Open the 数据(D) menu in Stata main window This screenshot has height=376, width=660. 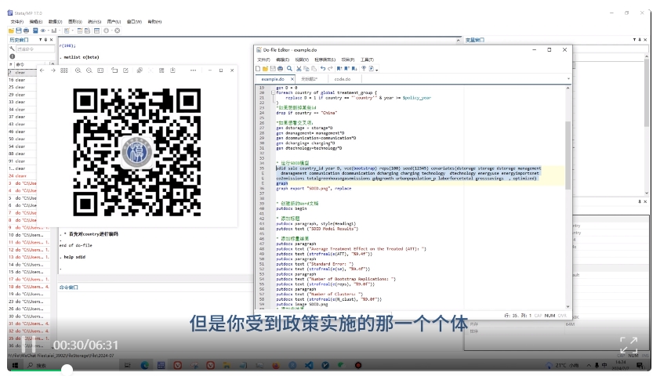[x=55, y=21]
